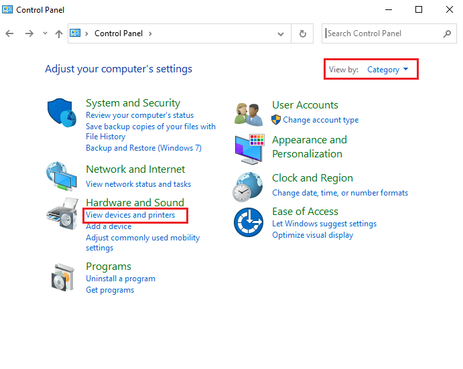Click the Network and Internet globe icon
The image size is (463, 369).
click(x=62, y=176)
